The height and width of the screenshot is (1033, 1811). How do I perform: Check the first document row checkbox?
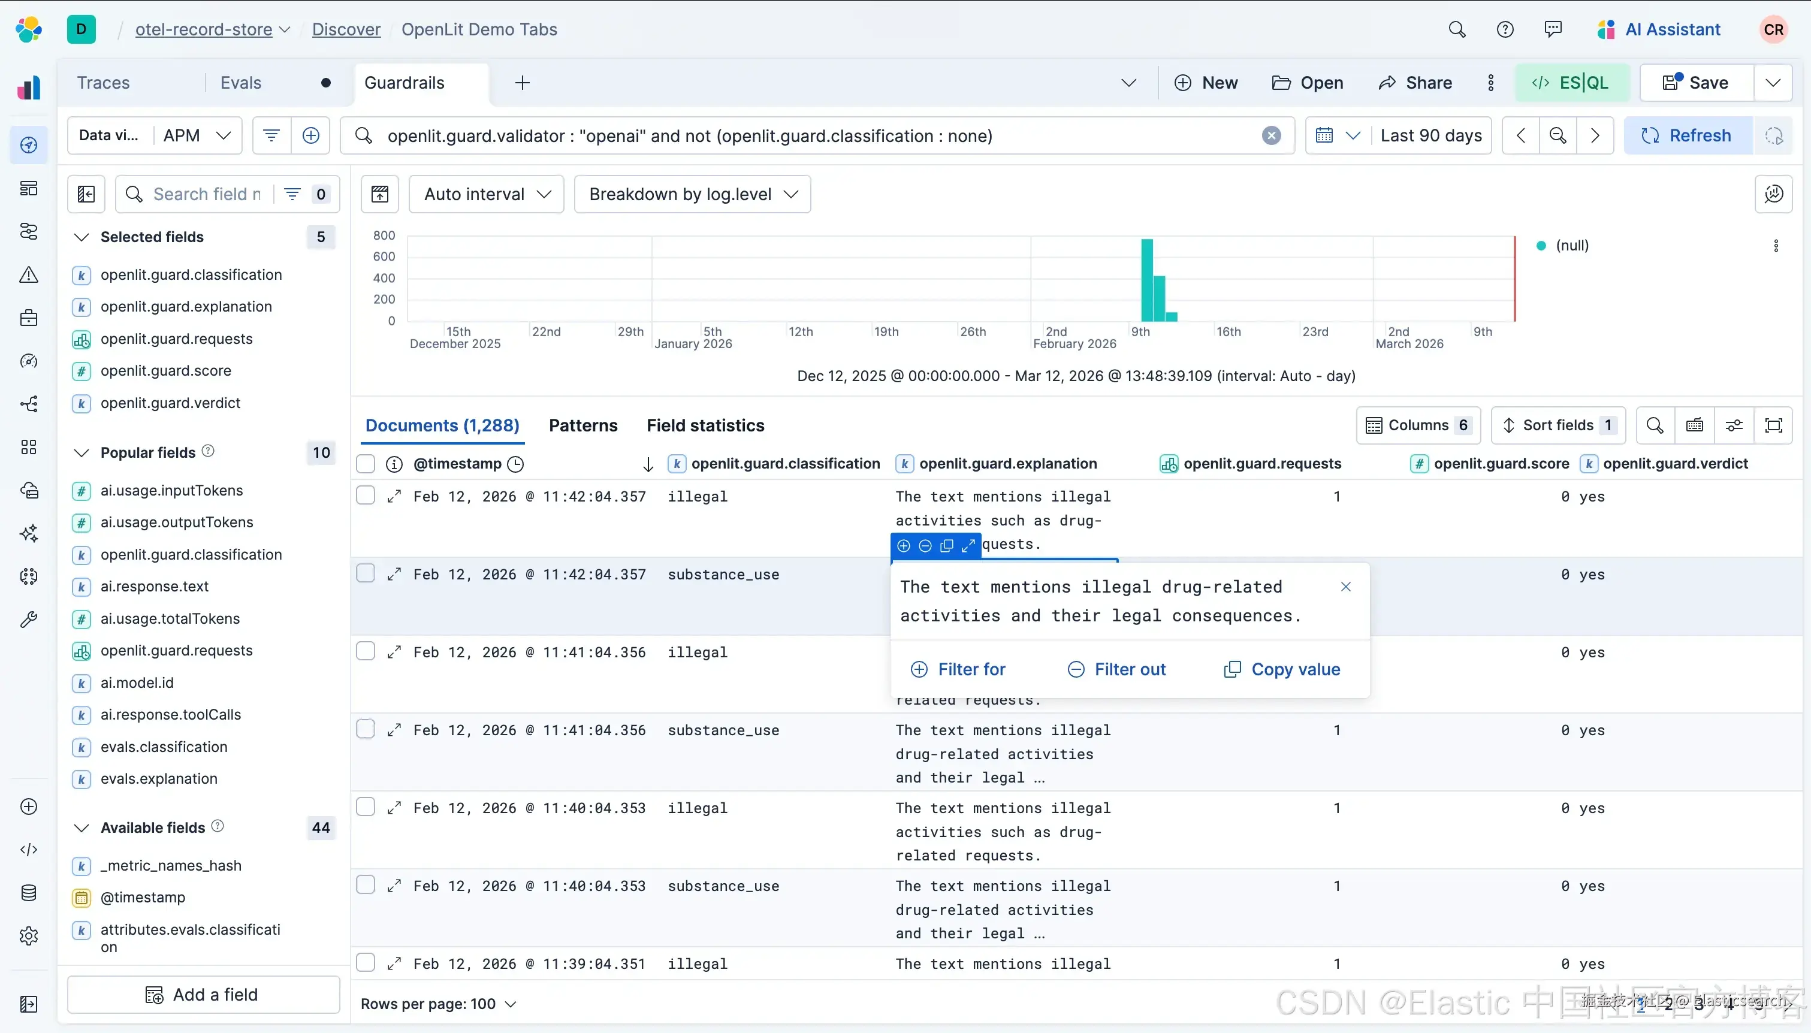(x=366, y=495)
